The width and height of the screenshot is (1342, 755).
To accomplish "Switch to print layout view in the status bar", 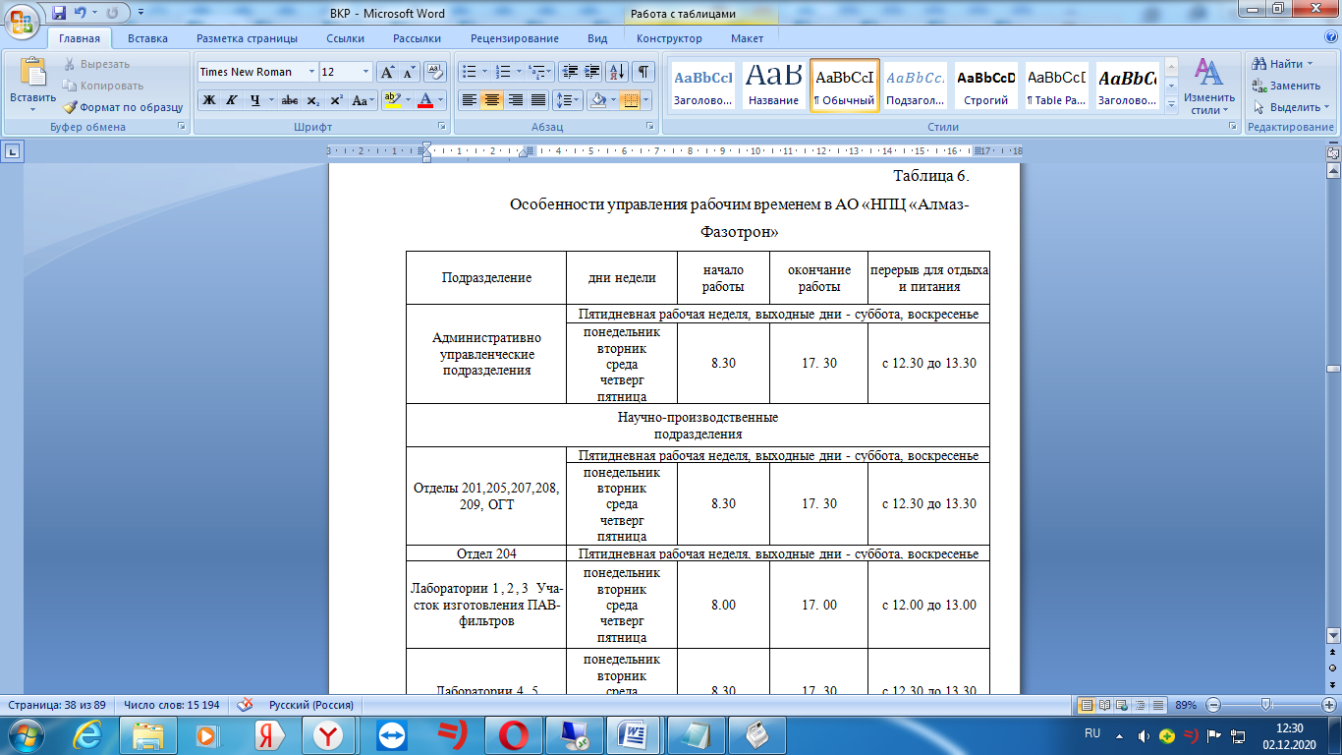I will tap(1087, 705).
